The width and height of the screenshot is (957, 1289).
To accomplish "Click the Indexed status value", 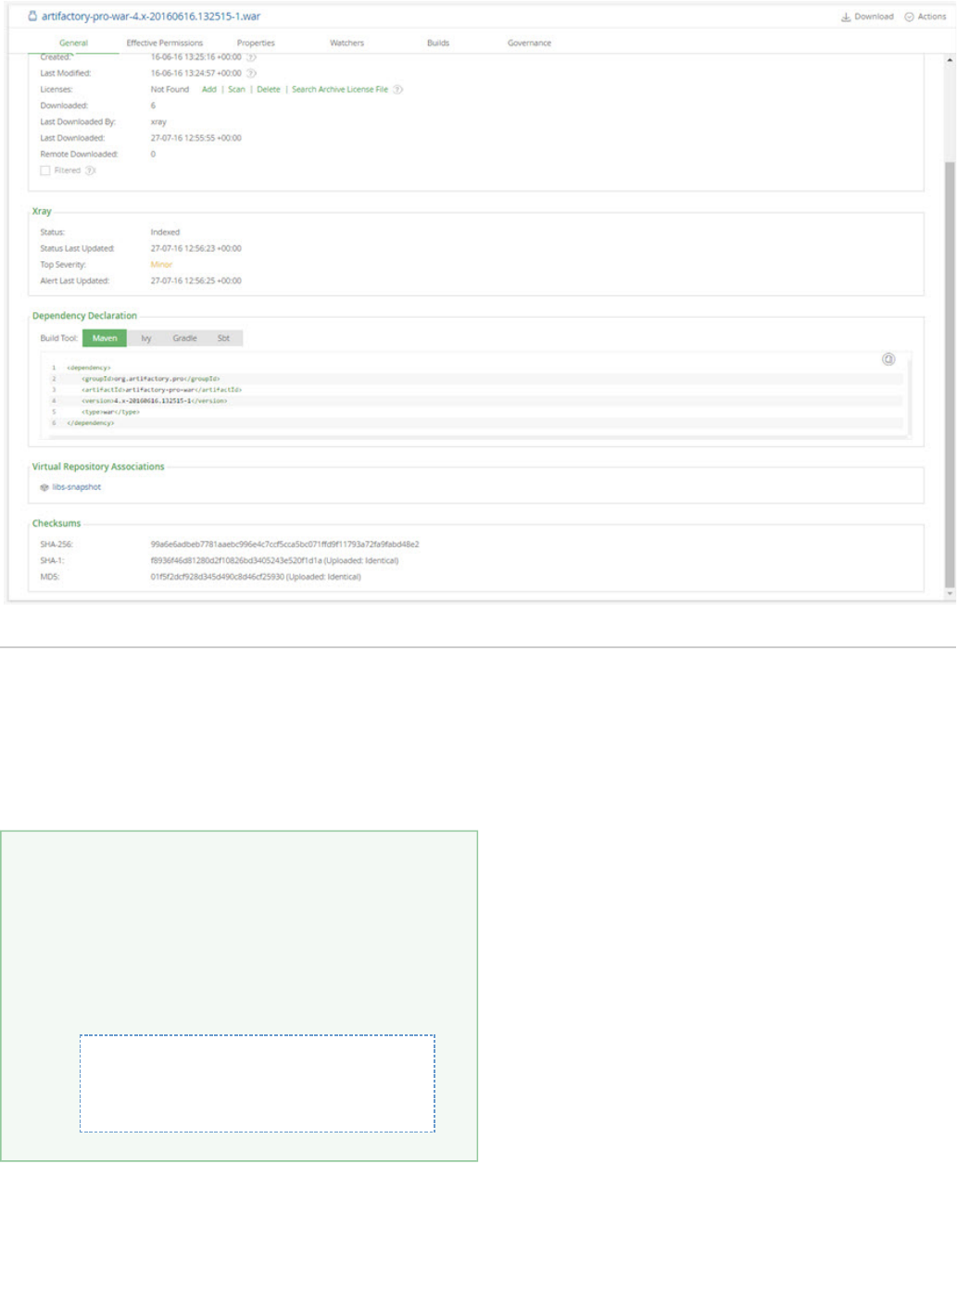I will click(165, 232).
